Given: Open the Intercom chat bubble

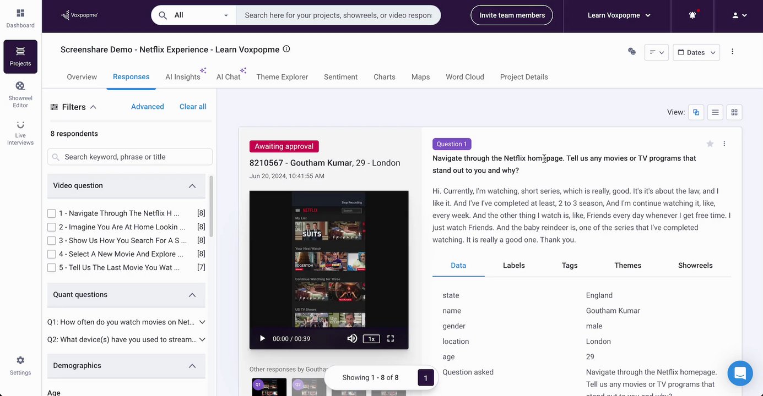Looking at the screenshot, I should click(740, 373).
